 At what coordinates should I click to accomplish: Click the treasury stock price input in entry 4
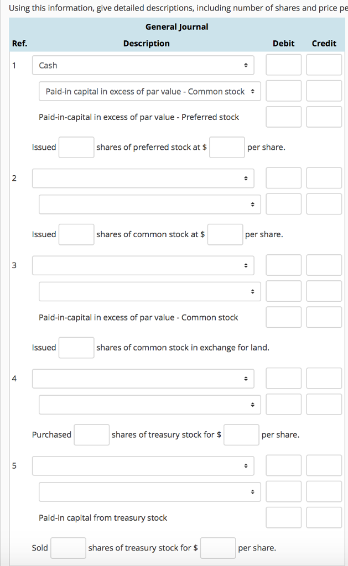point(241,434)
